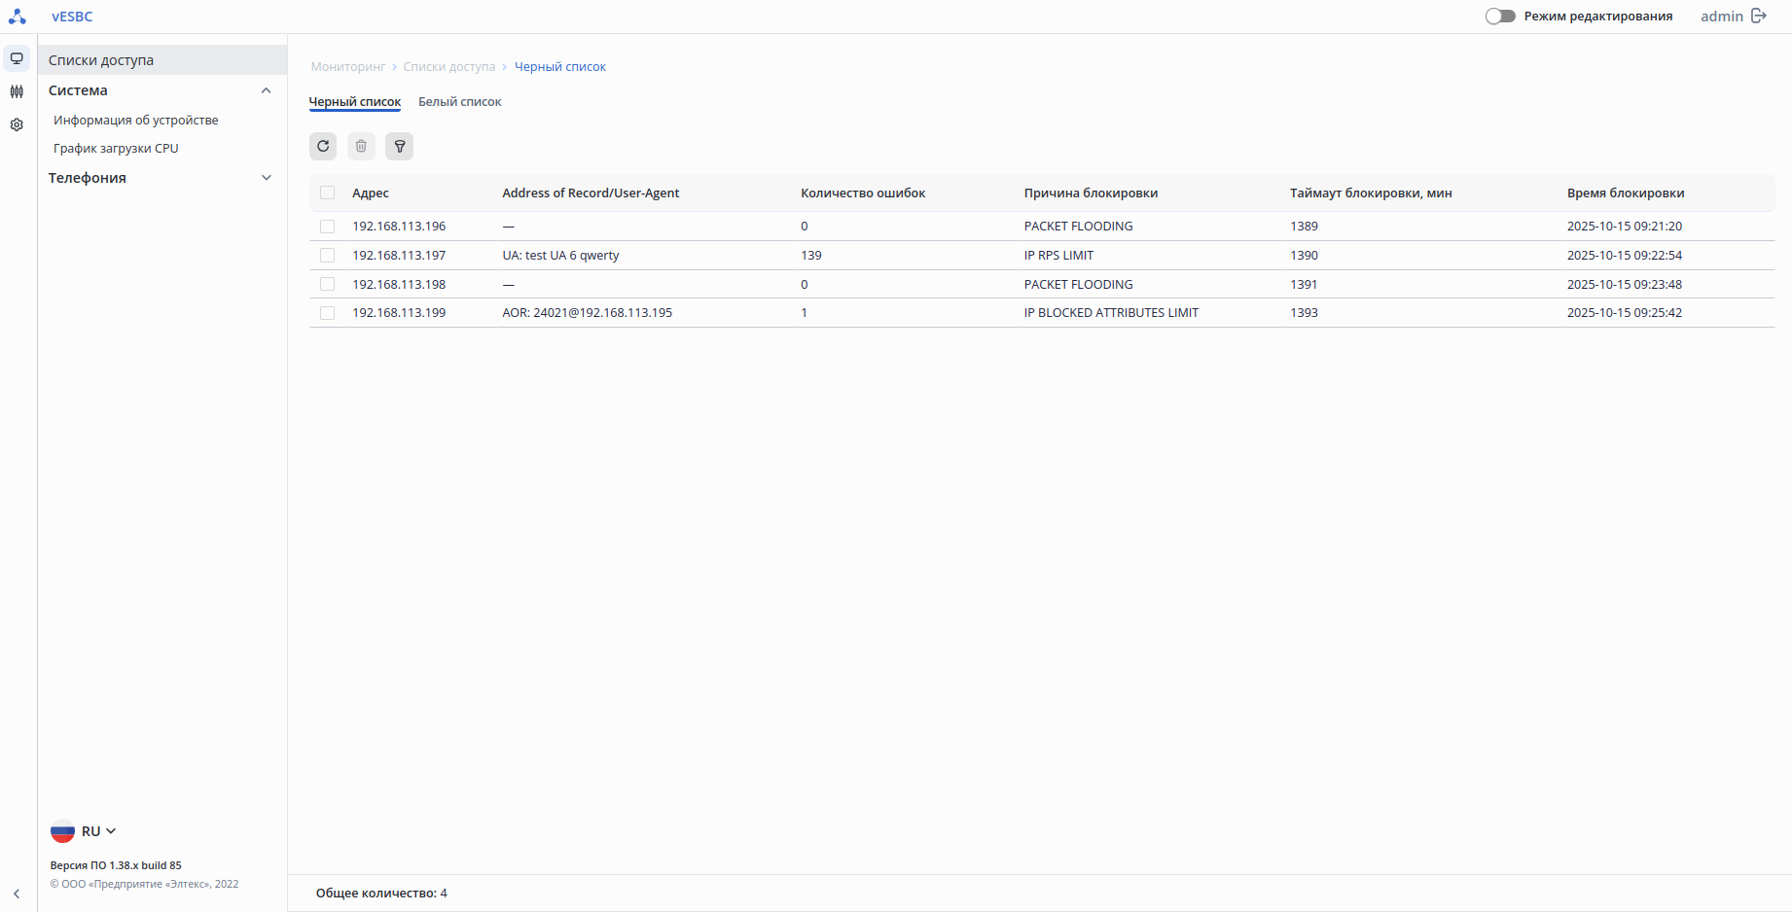1792x912 pixels.
Task: Open the equalizer sliders icon in left rail
Action: click(17, 91)
